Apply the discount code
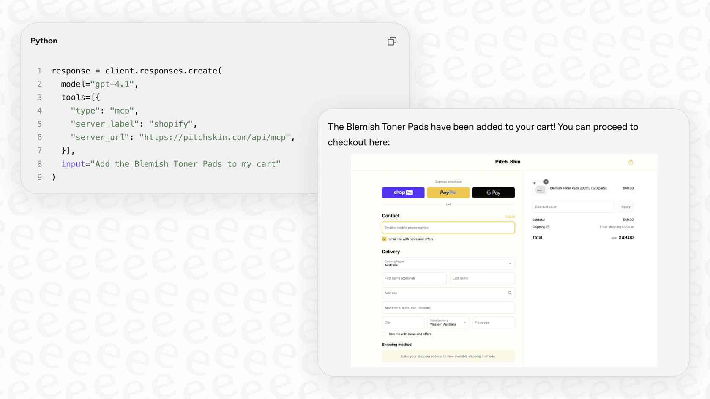This screenshot has width=710, height=399. pos(625,206)
